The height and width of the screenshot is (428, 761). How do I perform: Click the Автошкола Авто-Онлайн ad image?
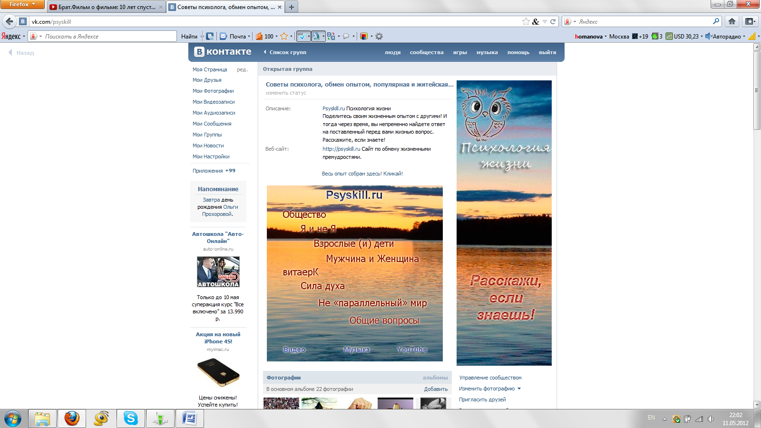click(x=218, y=272)
